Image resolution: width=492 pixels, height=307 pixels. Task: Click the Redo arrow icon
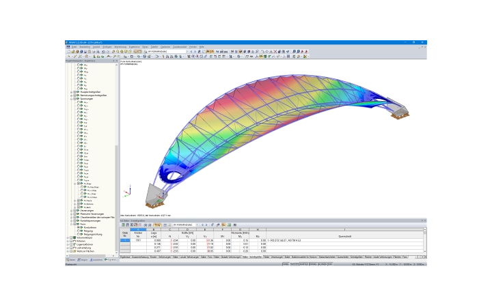coord(108,52)
